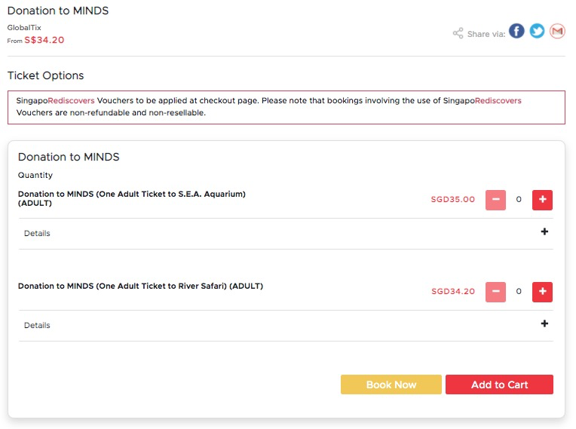576x429 pixels.
Task: Expand Details for S.E.A. Aquarium ticket
Action: [286, 234]
